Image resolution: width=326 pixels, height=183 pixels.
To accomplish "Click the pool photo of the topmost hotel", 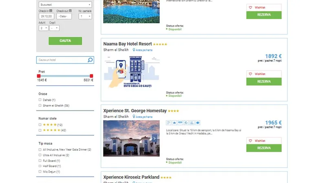I will (131, 11).
